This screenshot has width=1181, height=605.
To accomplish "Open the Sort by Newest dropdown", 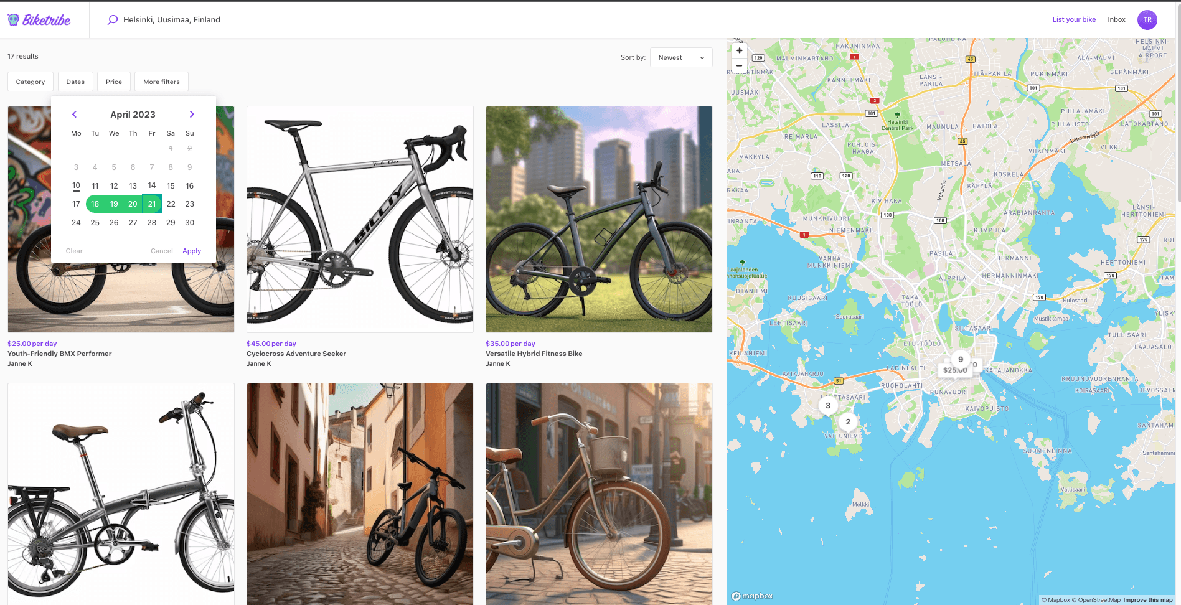I will [680, 58].
